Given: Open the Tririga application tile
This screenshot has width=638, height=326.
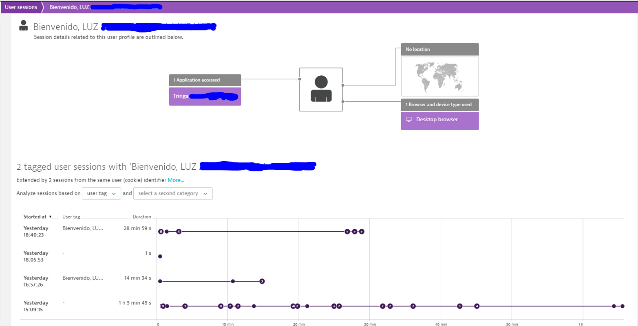Looking at the screenshot, I should (x=205, y=97).
